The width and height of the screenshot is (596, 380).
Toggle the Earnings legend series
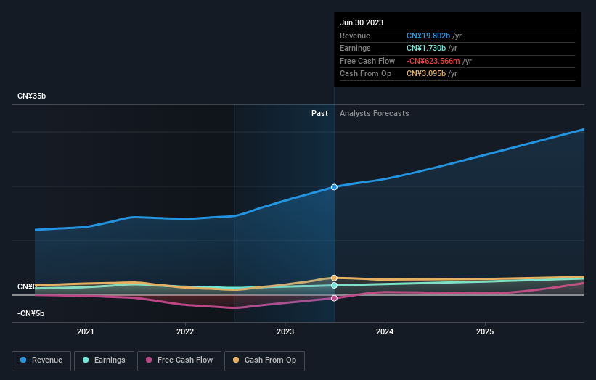click(104, 360)
